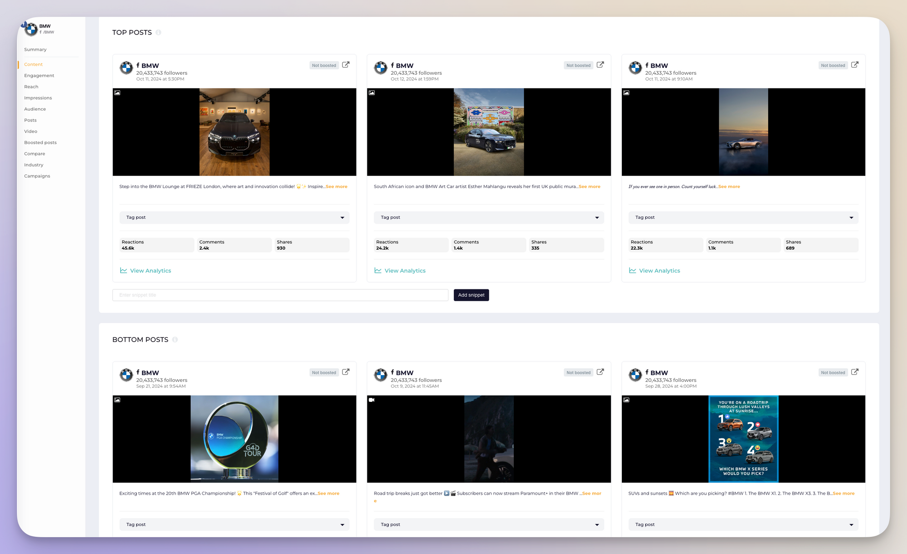Screen dimensions: 907x554
Task: Expand Tag post dropdown on Paramount+ post
Action: click(488, 525)
